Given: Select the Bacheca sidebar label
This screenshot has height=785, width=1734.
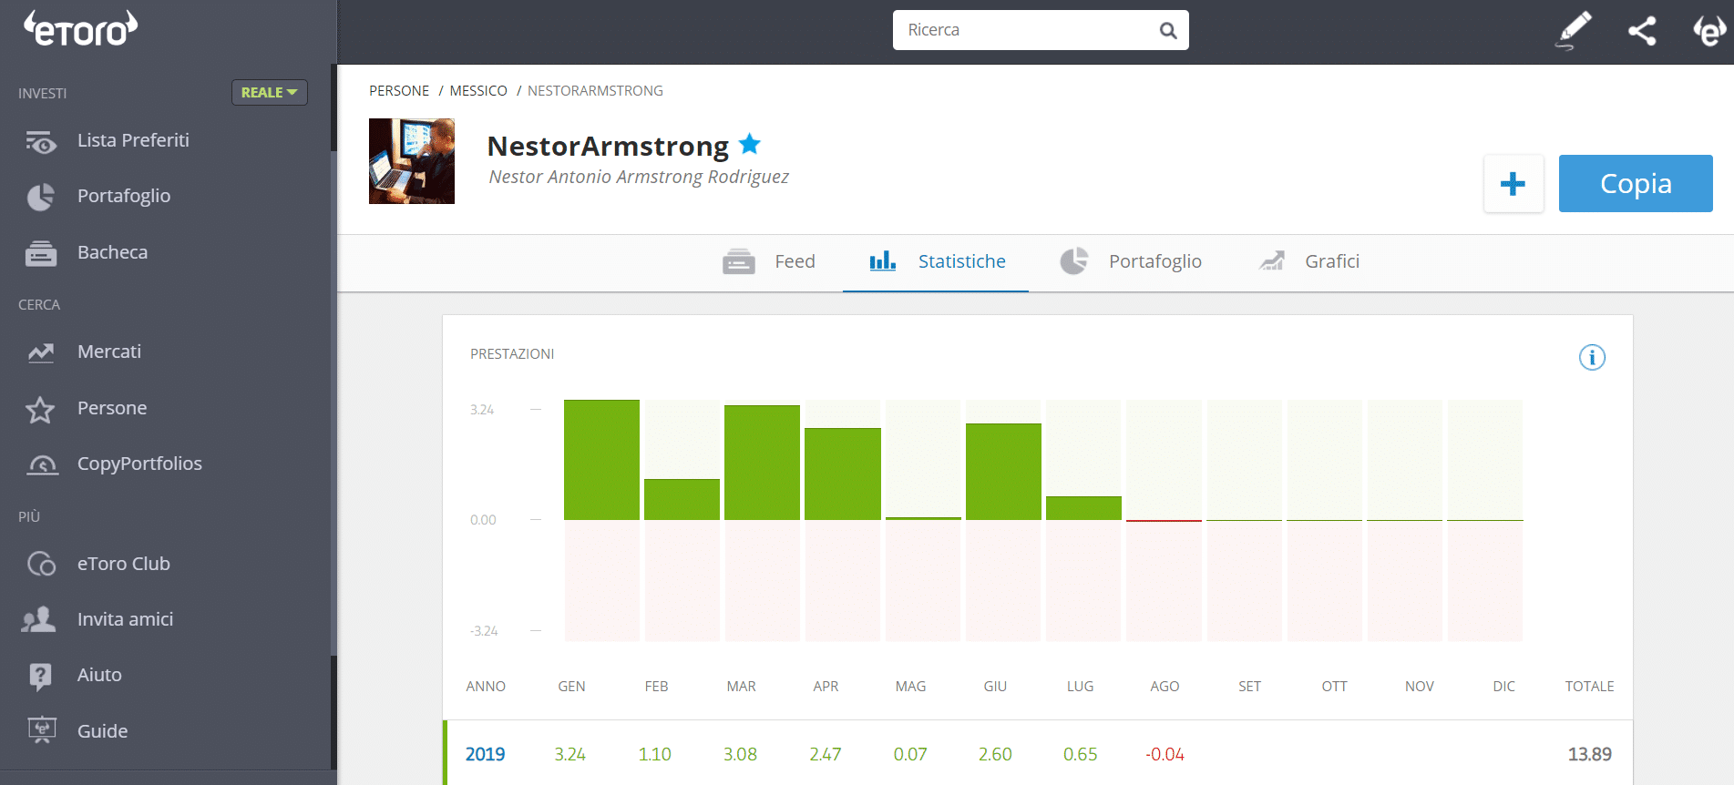Looking at the screenshot, I should [112, 252].
